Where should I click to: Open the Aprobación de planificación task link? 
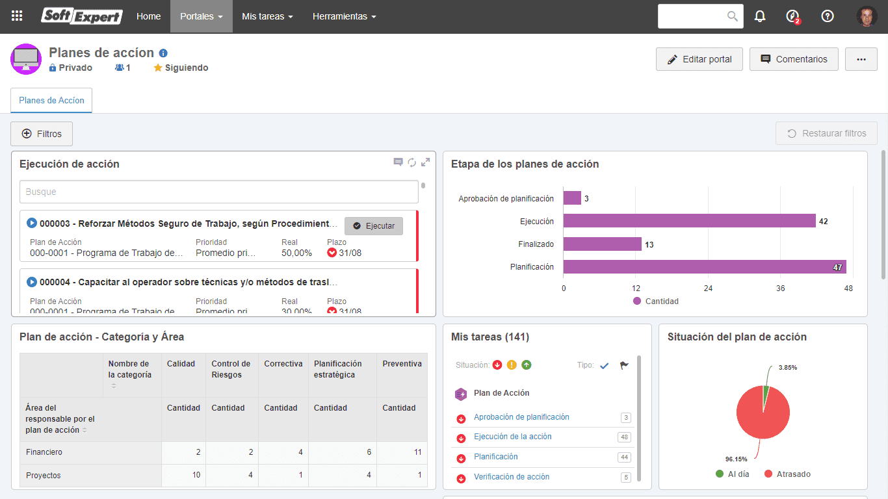521,417
